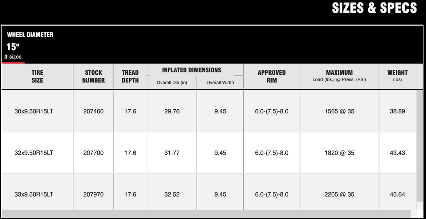The image size is (426, 219).
Task: Click the Overall Width subheader
Action: 220,83
